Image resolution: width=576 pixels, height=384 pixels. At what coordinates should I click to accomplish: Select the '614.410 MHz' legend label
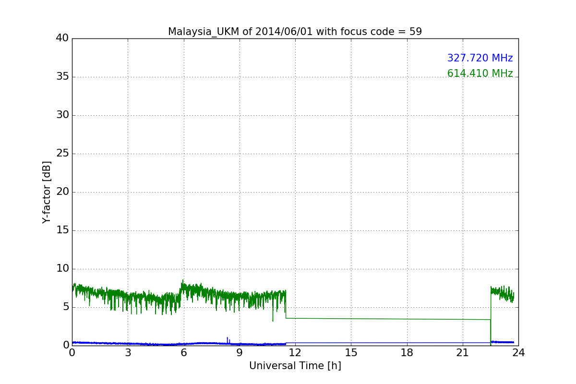point(480,73)
